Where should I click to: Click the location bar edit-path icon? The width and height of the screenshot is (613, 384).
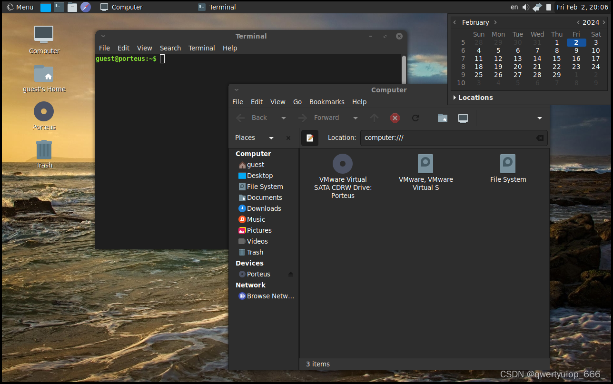pyautogui.click(x=310, y=138)
